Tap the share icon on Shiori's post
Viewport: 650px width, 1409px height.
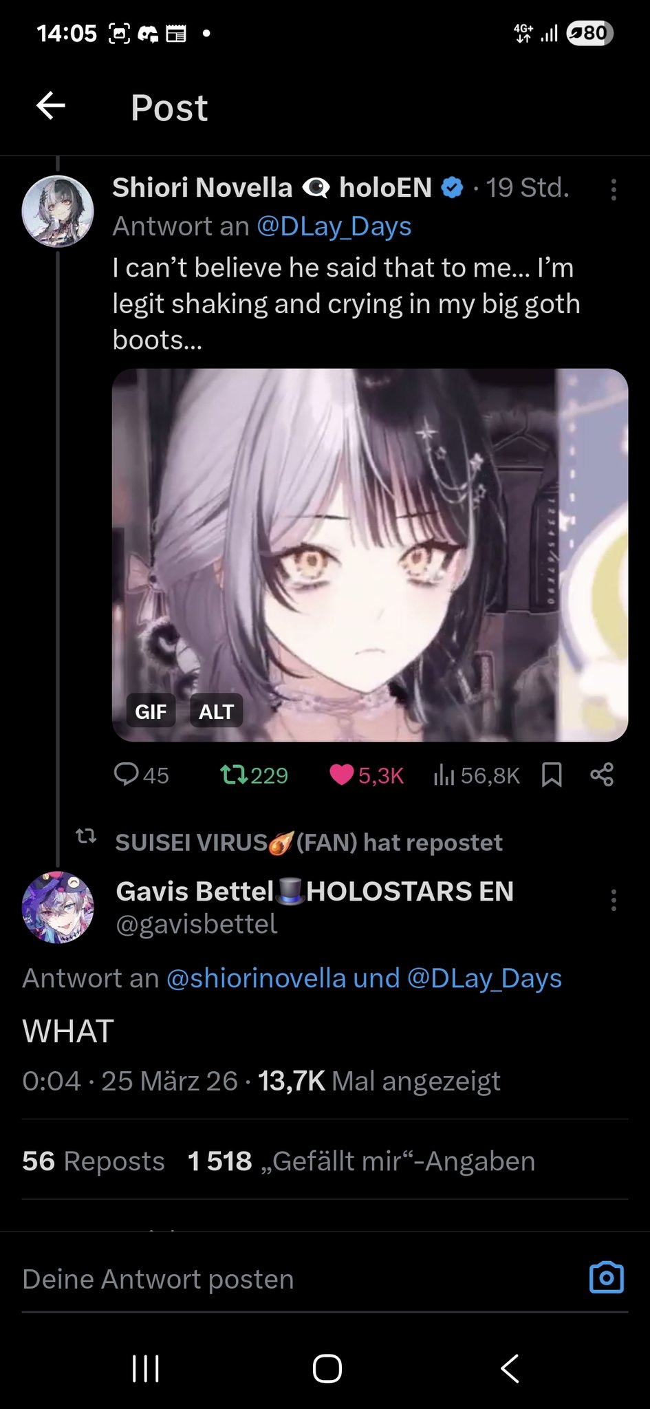point(602,775)
